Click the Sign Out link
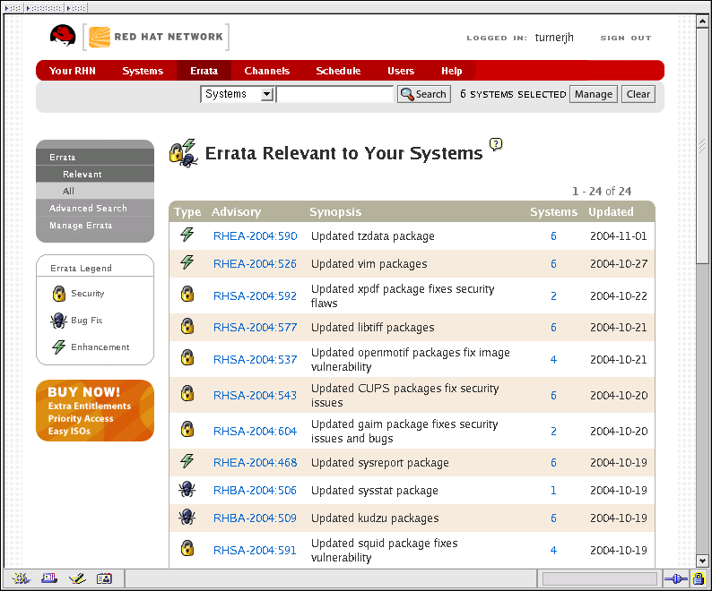The width and height of the screenshot is (712, 591). coord(626,39)
